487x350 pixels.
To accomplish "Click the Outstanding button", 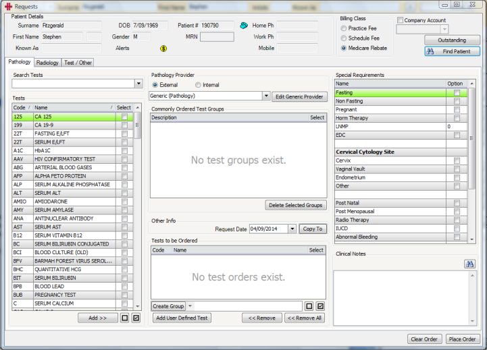I will [x=452, y=40].
